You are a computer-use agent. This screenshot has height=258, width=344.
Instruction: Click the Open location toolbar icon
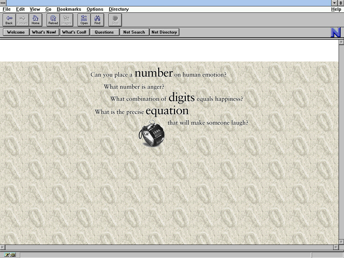point(84,20)
